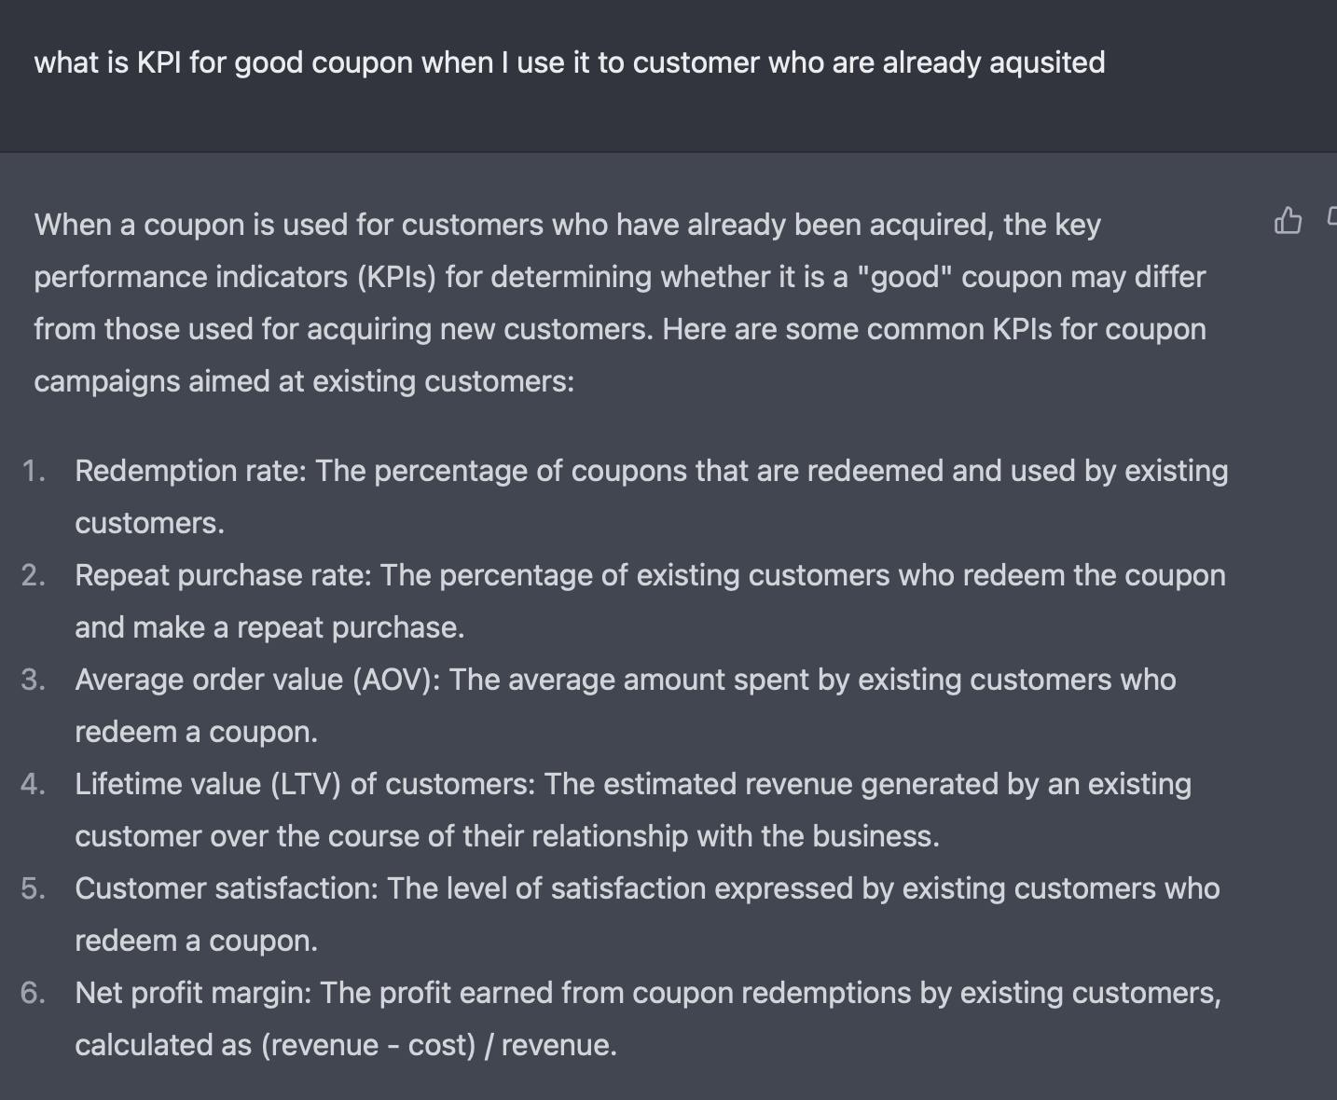The width and height of the screenshot is (1337, 1100).
Task: Click the "(revenue - cost) / revenue" formula text
Action: click(x=439, y=1045)
